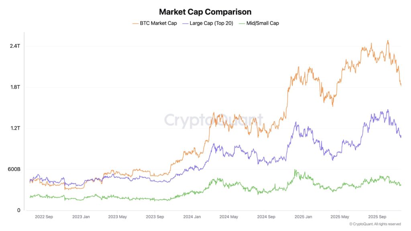The height and width of the screenshot is (231, 411).
Task: Toggle the BTC Market Cap legend series
Action: pos(158,23)
